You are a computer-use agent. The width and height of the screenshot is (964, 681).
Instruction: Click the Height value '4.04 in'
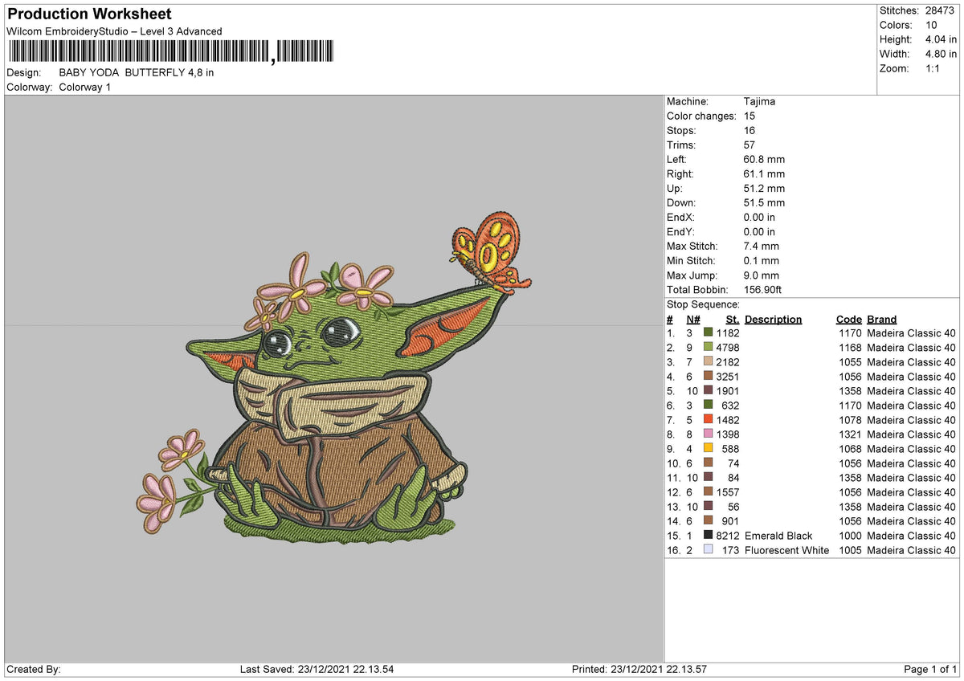pos(940,39)
